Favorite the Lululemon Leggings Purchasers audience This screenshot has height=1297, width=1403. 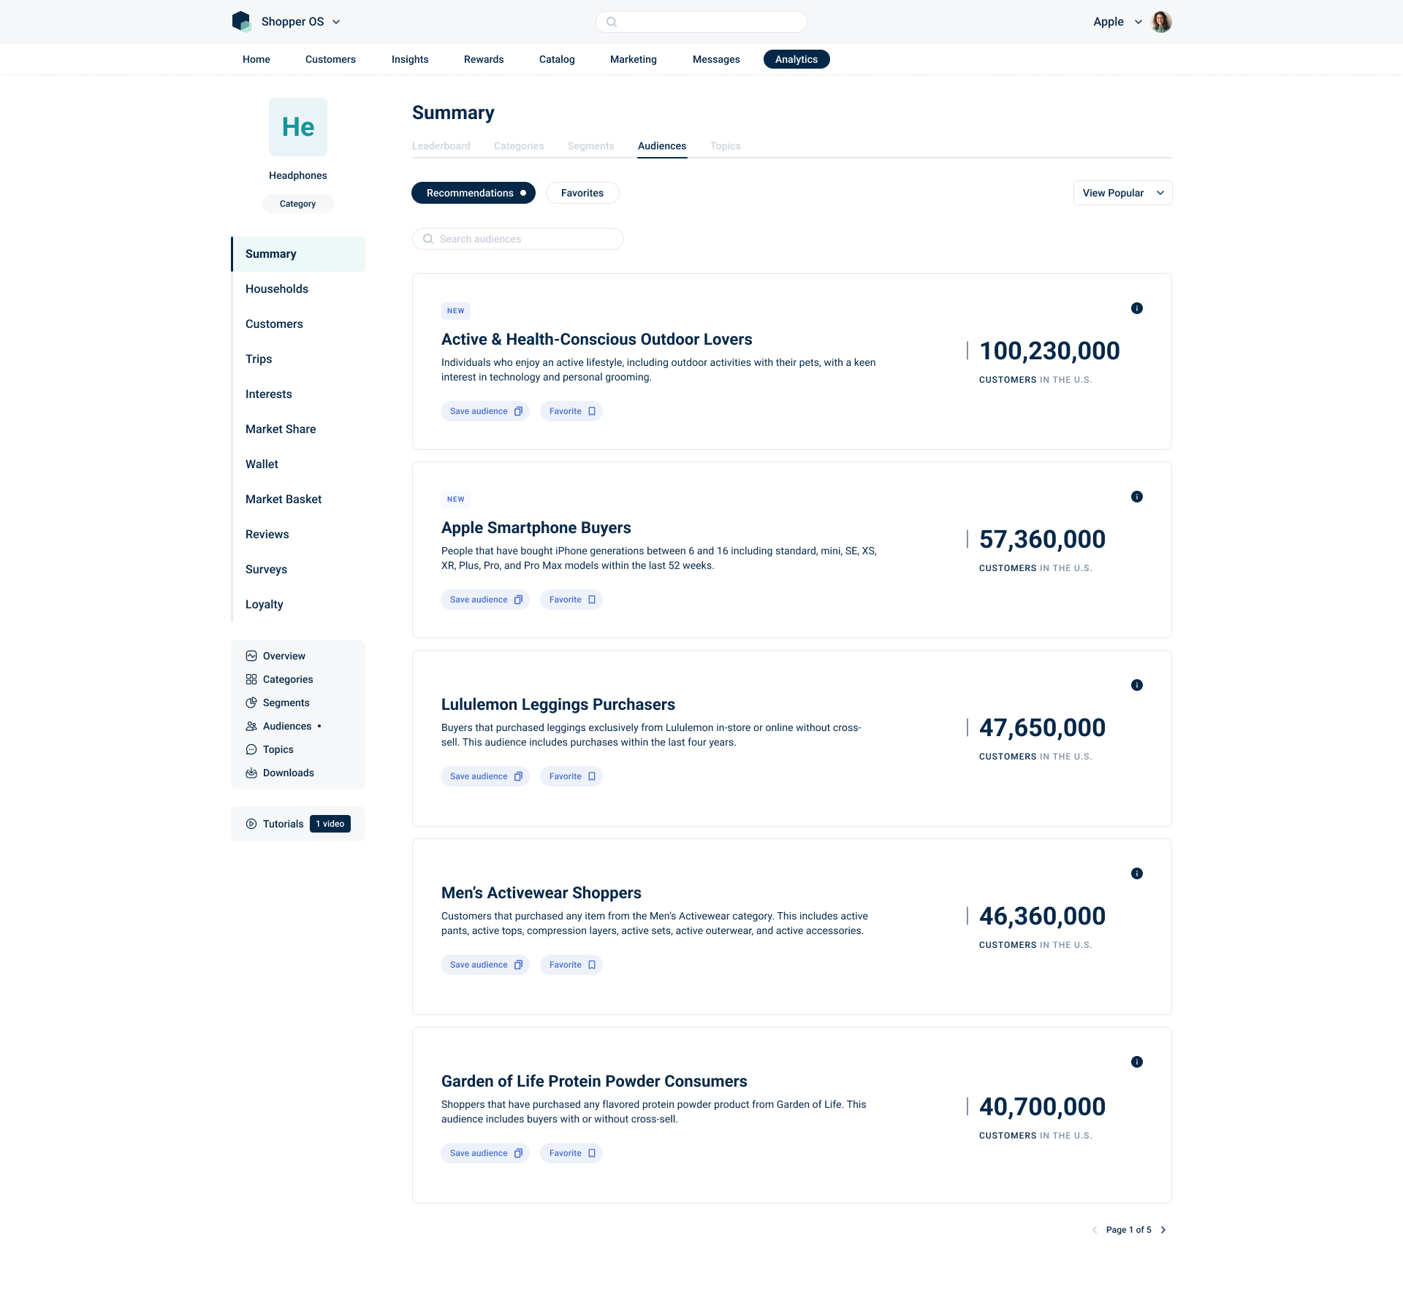pos(571,776)
